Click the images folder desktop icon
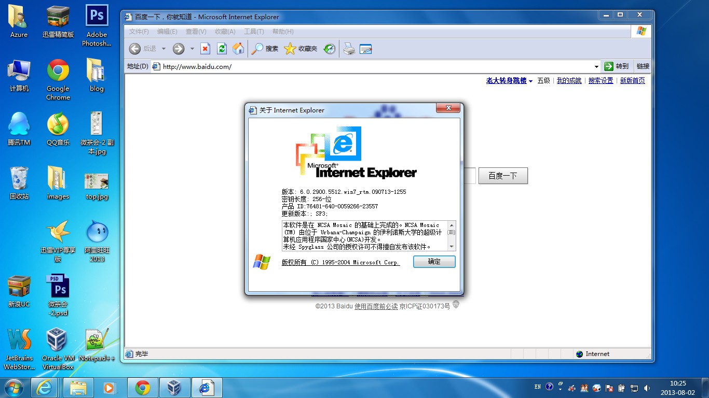 point(58,183)
